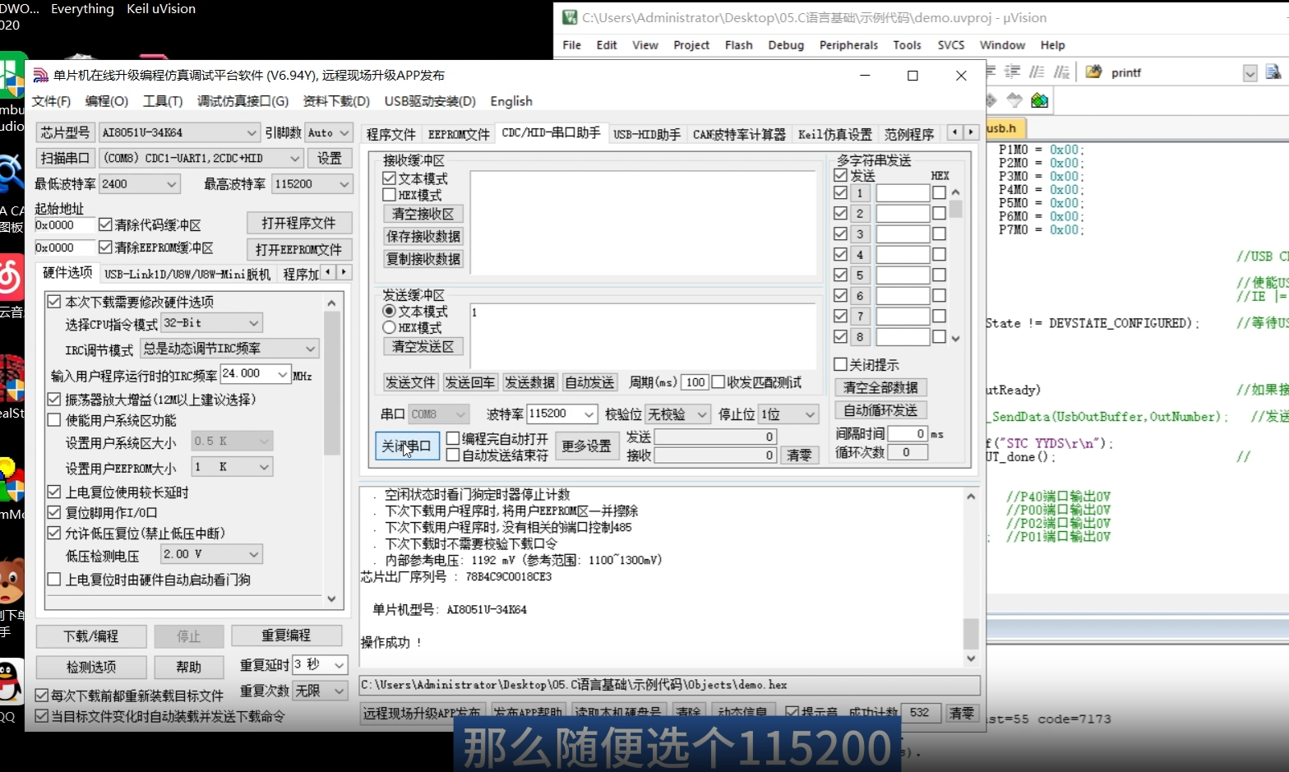Toggle 文本模式 checkbox in receive buffer
1289x772 pixels.
[390, 178]
